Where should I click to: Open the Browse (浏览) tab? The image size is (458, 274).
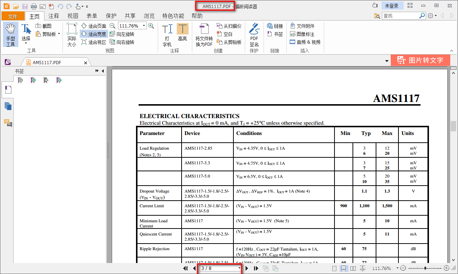149,16
